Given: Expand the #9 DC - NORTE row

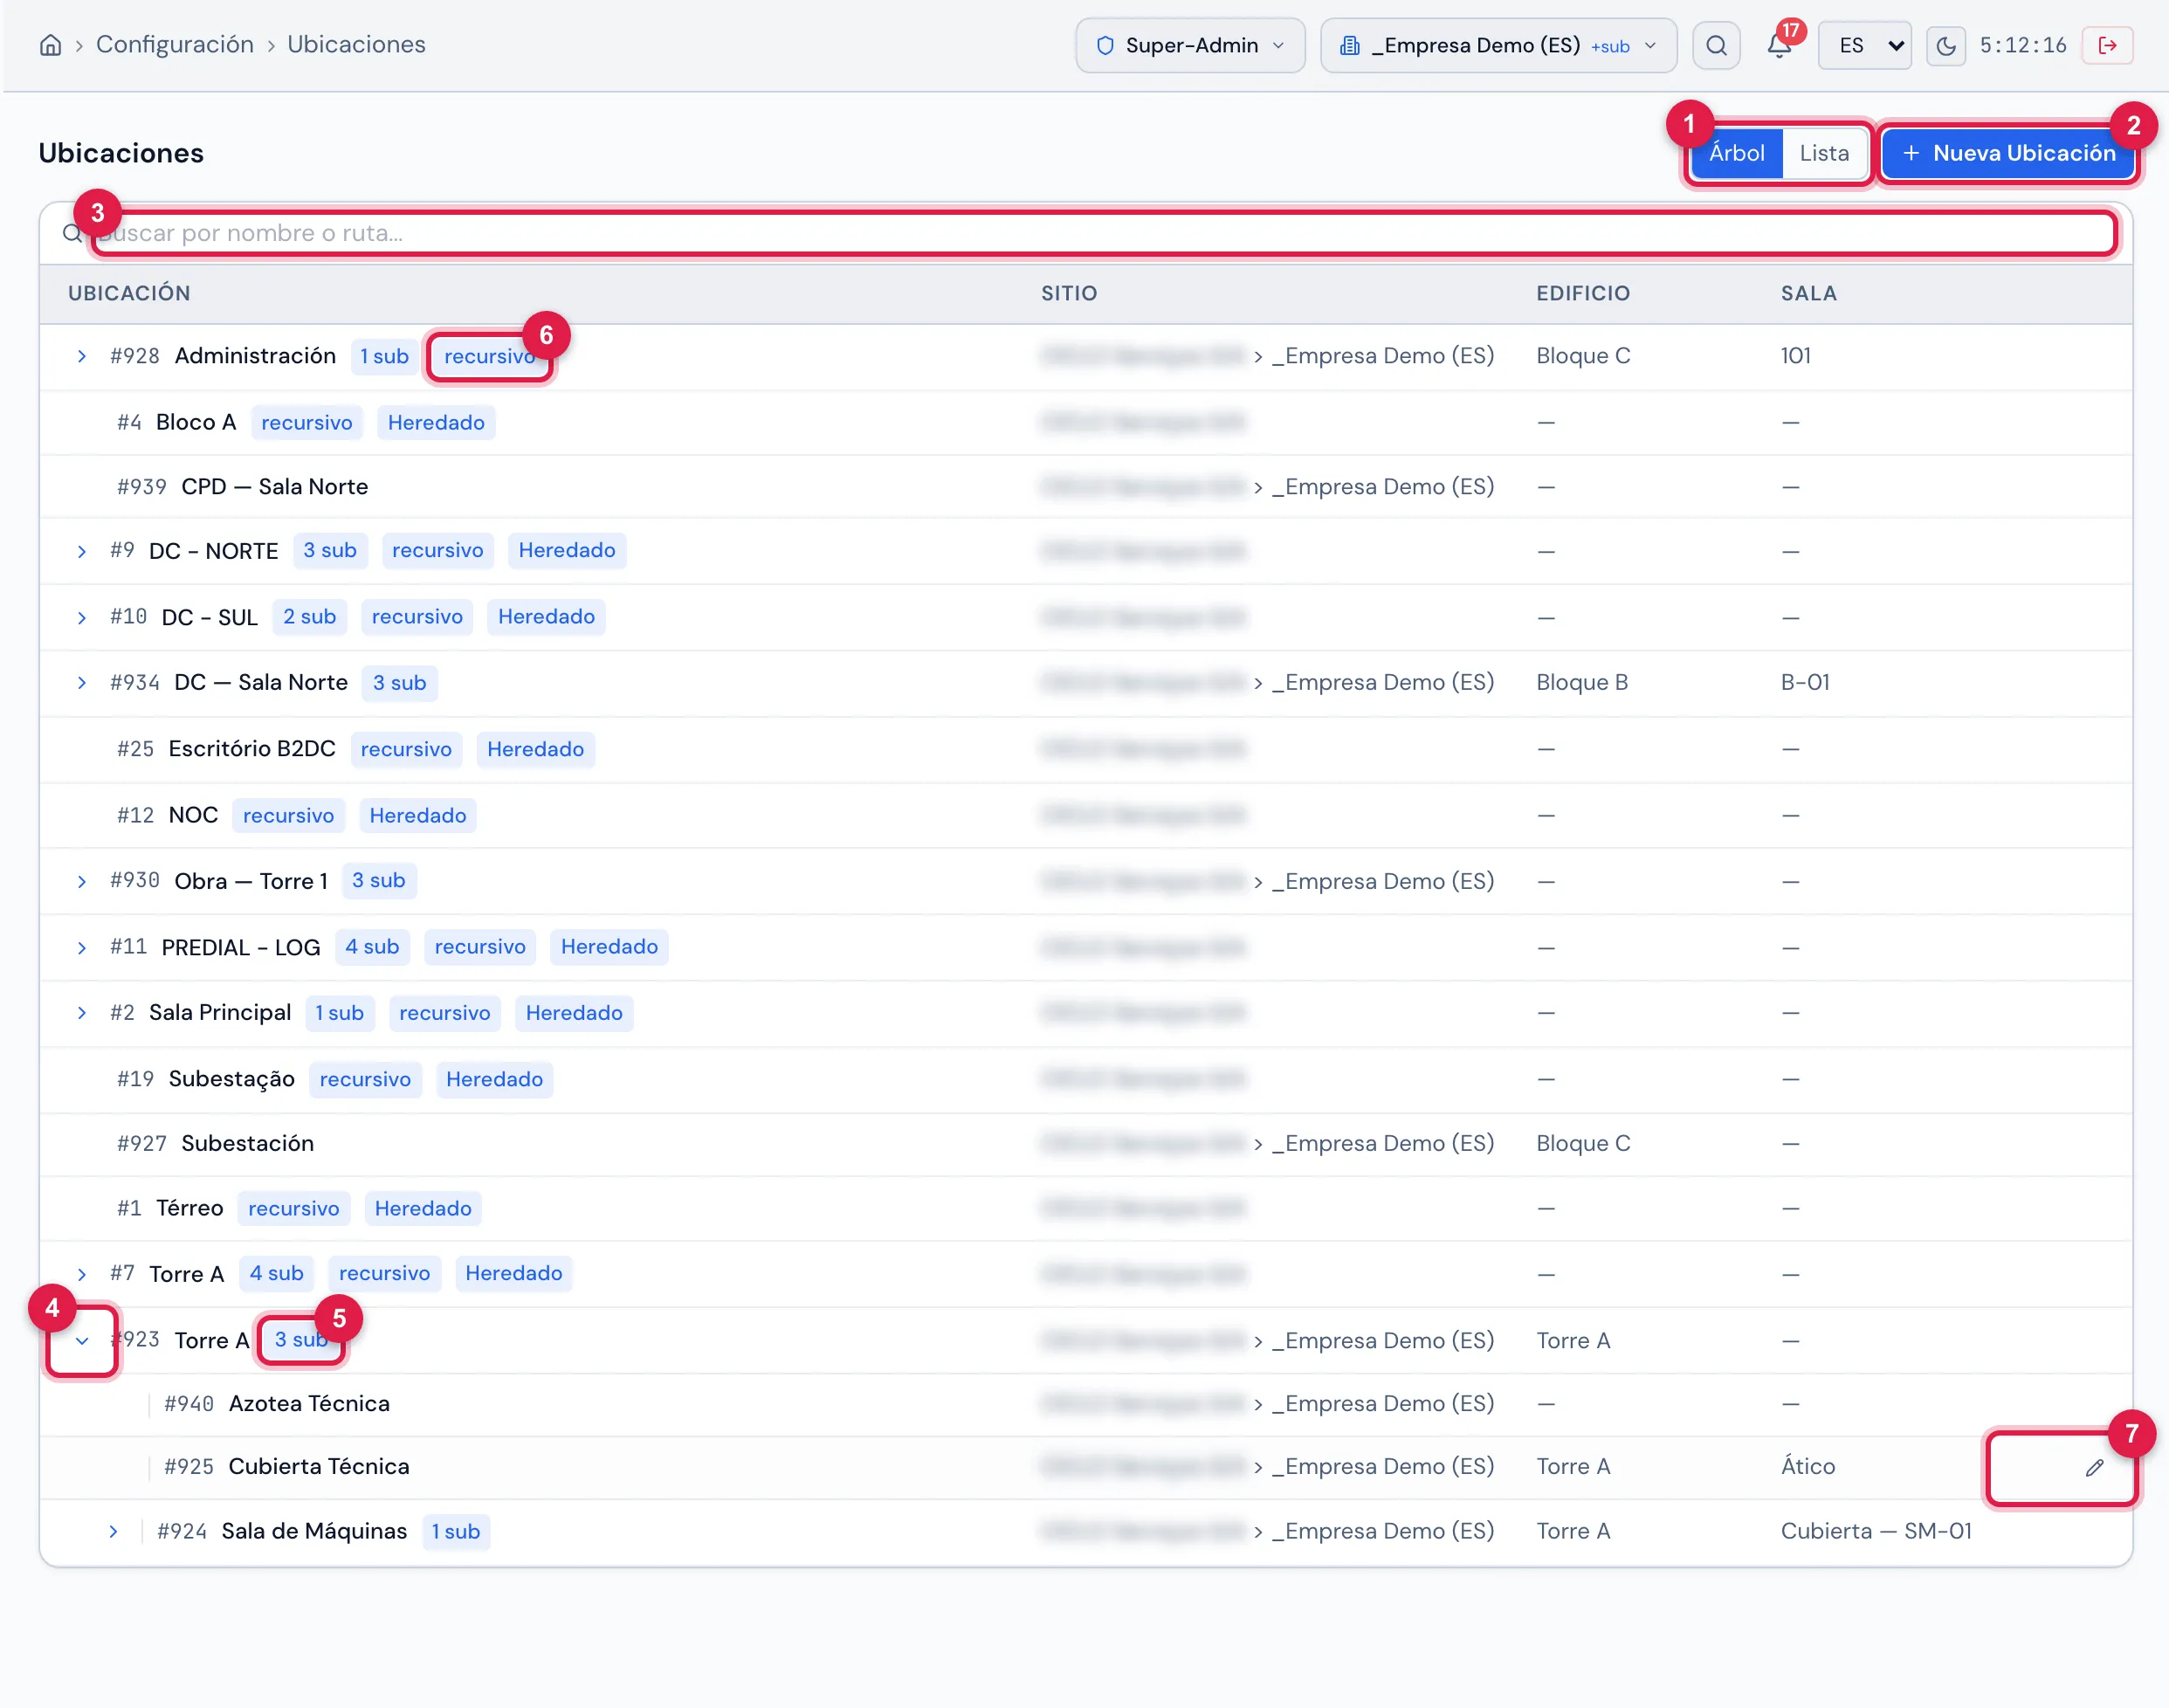Looking at the screenshot, I should click(x=82, y=551).
